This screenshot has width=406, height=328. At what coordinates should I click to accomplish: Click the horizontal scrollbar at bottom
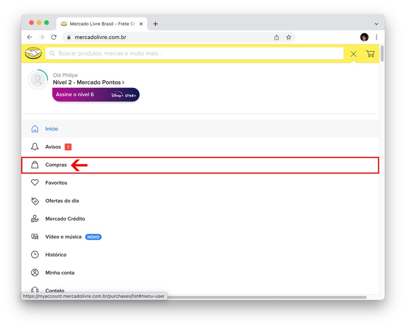267,298
